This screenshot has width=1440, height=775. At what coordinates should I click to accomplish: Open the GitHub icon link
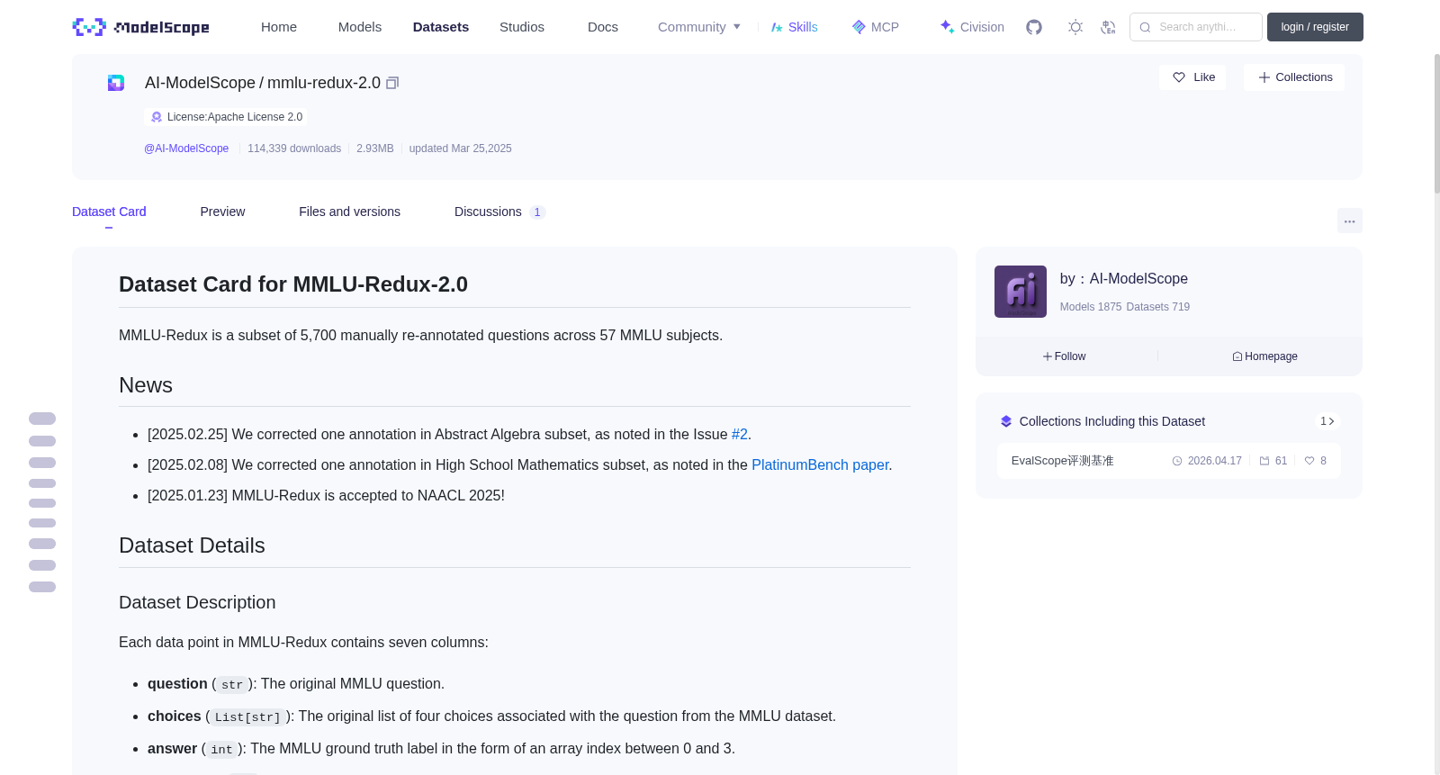pyautogui.click(x=1034, y=27)
